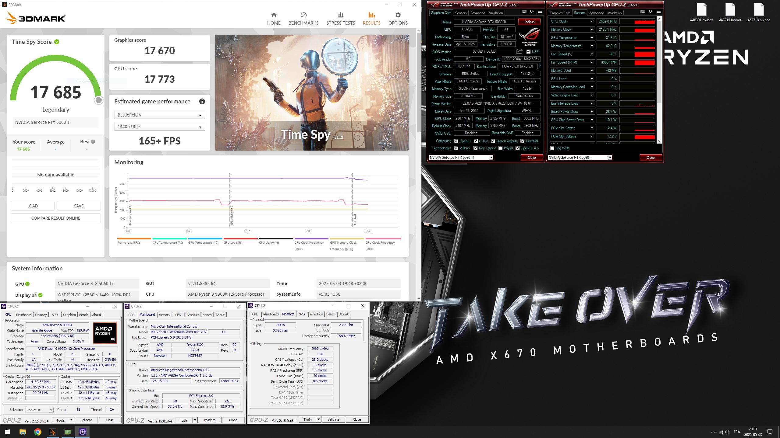This screenshot has height=438, width=780.
Task: Click COMPARE RESULT ONLINE
Action: [56, 218]
